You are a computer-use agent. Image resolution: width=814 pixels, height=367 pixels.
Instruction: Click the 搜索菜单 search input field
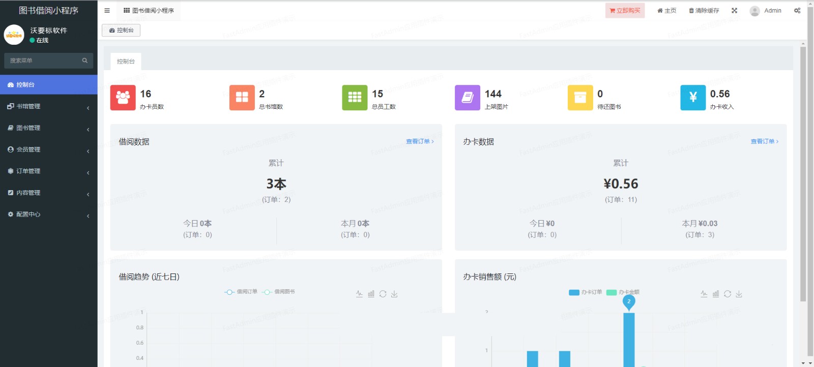pos(43,60)
